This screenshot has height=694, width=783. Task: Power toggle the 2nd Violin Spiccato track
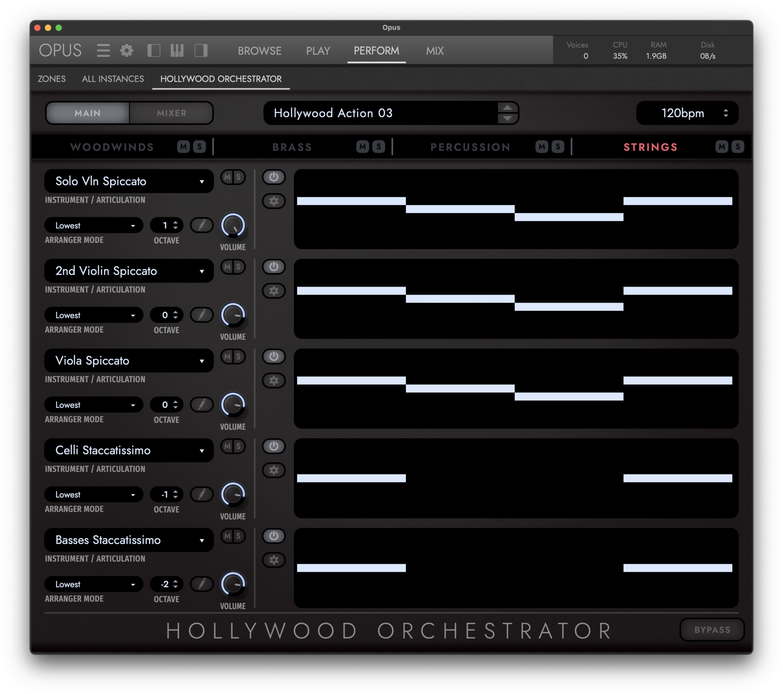click(x=273, y=267)
